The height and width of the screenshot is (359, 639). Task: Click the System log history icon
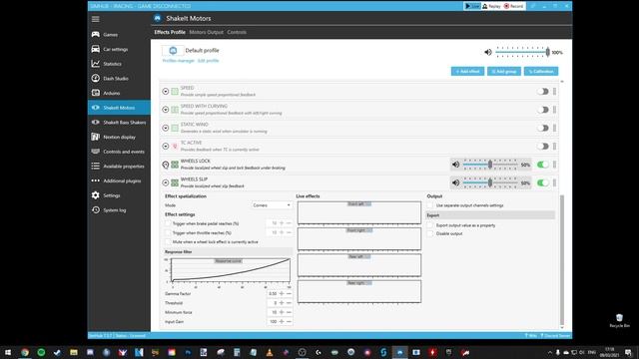pyautogui.click(x=96, y=210)
